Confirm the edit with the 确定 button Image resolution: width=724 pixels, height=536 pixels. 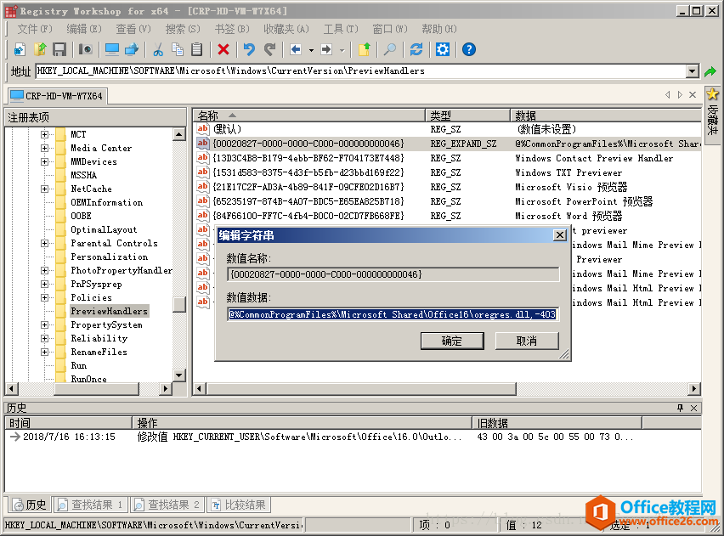coord(452,341)
